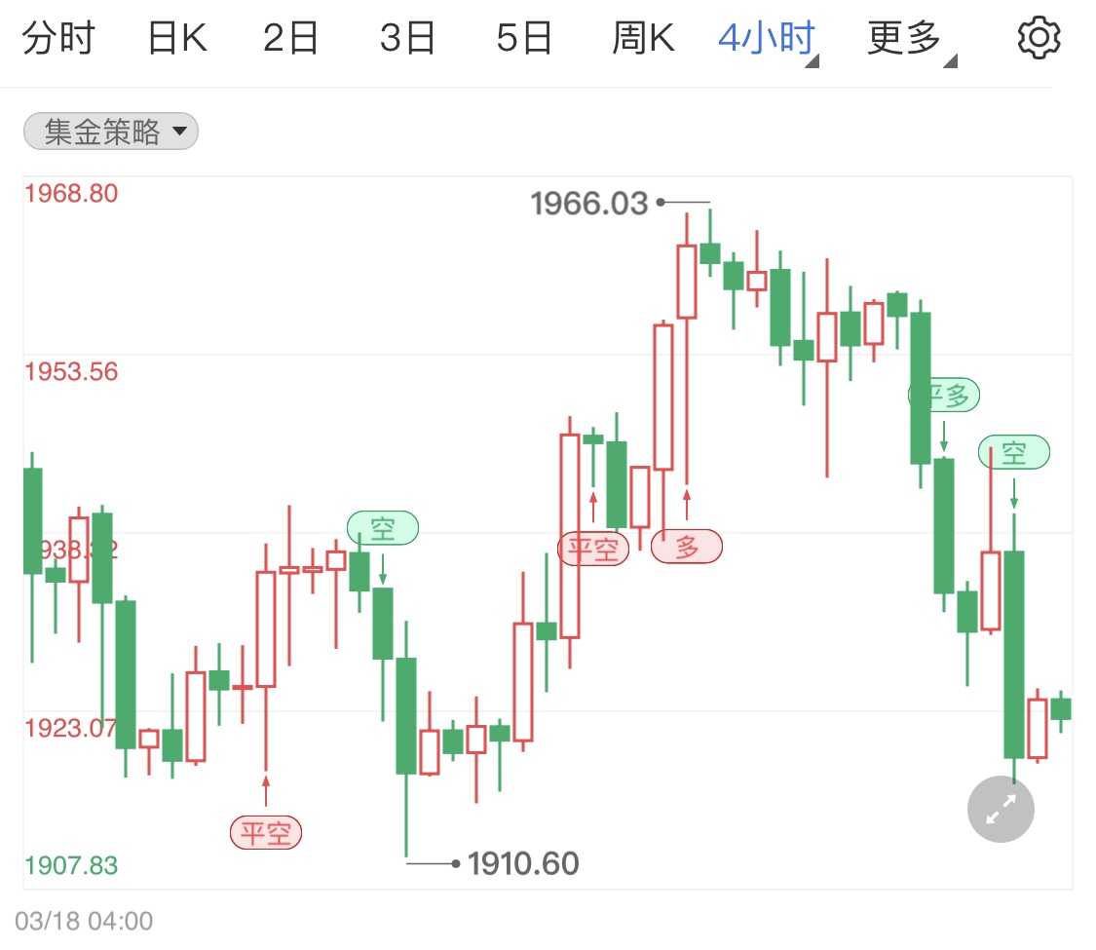
Task: Click the 平空 badge near the chart bottom
Action: (x=265, y=832)
